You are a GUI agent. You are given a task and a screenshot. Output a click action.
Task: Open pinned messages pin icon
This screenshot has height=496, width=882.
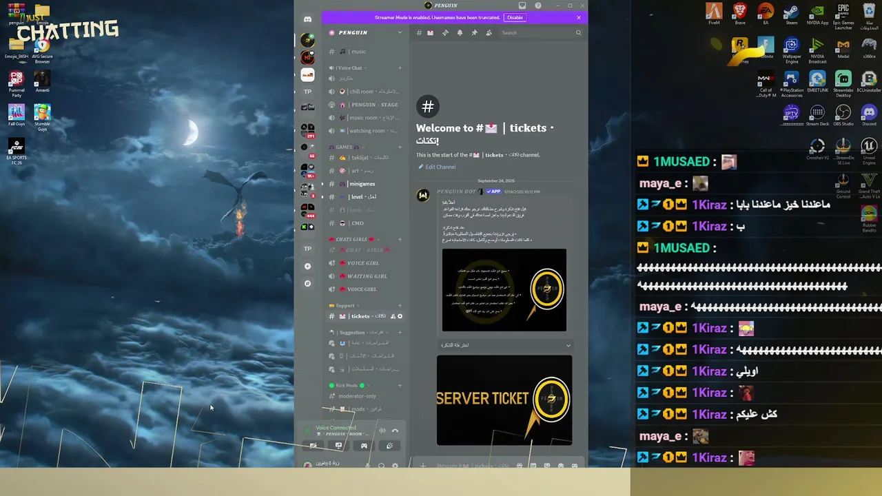[x=474, y=32]
